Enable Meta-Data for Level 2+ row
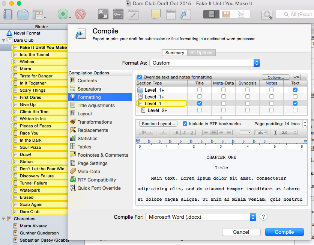This screenshot has height=245, width=314. pos(224,110)
